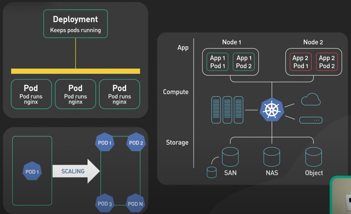This screenshot has height=214, width=351.
Task: Click App 2 Pod 1 red box
Action: coord(301,62)
